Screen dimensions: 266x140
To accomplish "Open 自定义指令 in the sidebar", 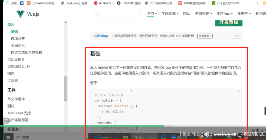I will (x=16, y=60).
